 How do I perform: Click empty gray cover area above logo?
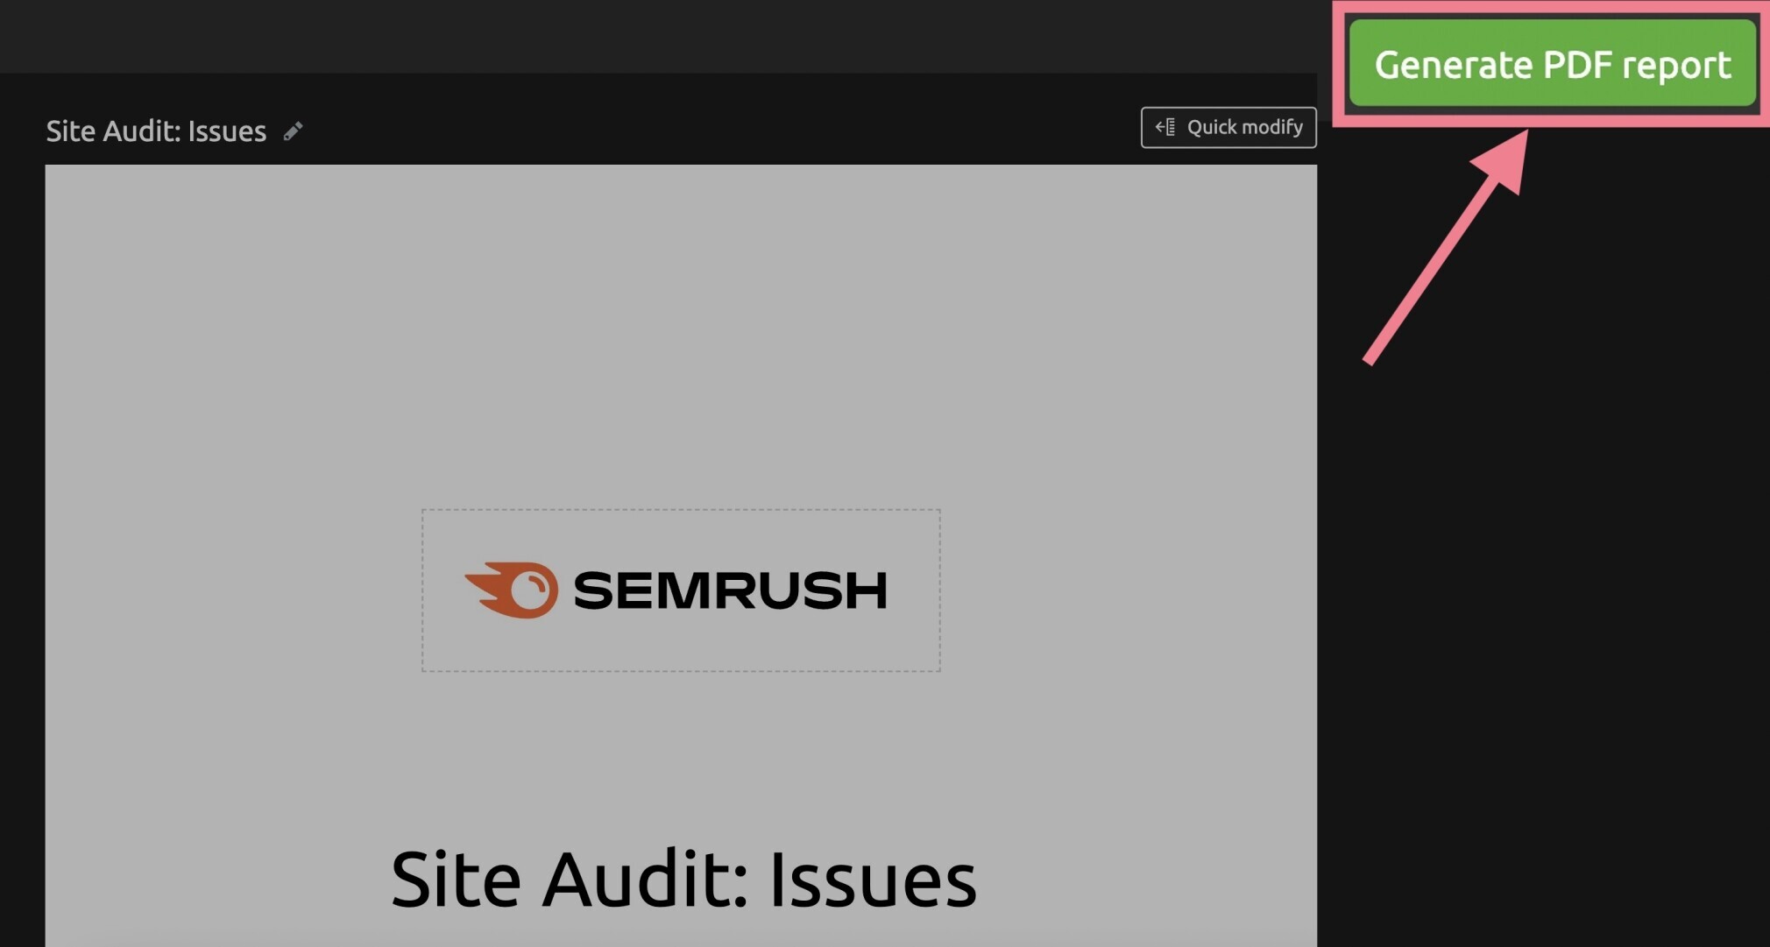681,333
